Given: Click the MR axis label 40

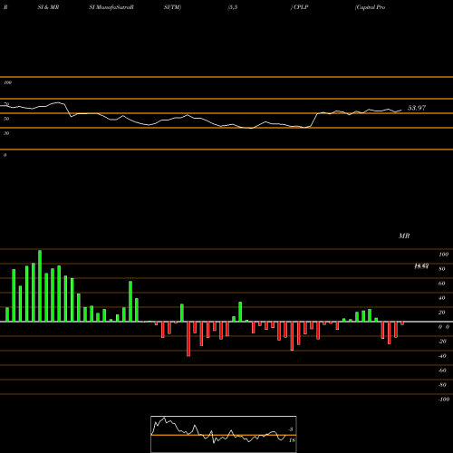Looking at the screenshot, I should [441, 298].
